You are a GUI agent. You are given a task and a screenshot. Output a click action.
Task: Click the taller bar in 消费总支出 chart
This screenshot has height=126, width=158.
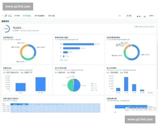[41, 84]
